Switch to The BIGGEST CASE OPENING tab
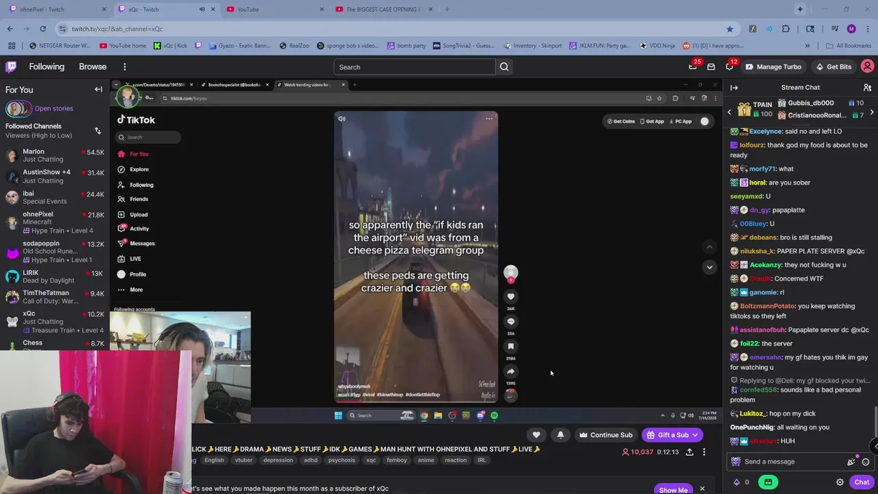This screenshot has width=878, height=494. [383, 10]
